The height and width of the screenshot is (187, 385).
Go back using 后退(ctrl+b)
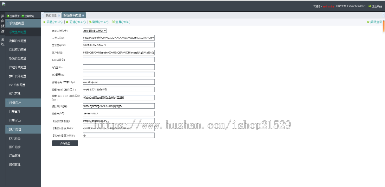coord(53,22)
